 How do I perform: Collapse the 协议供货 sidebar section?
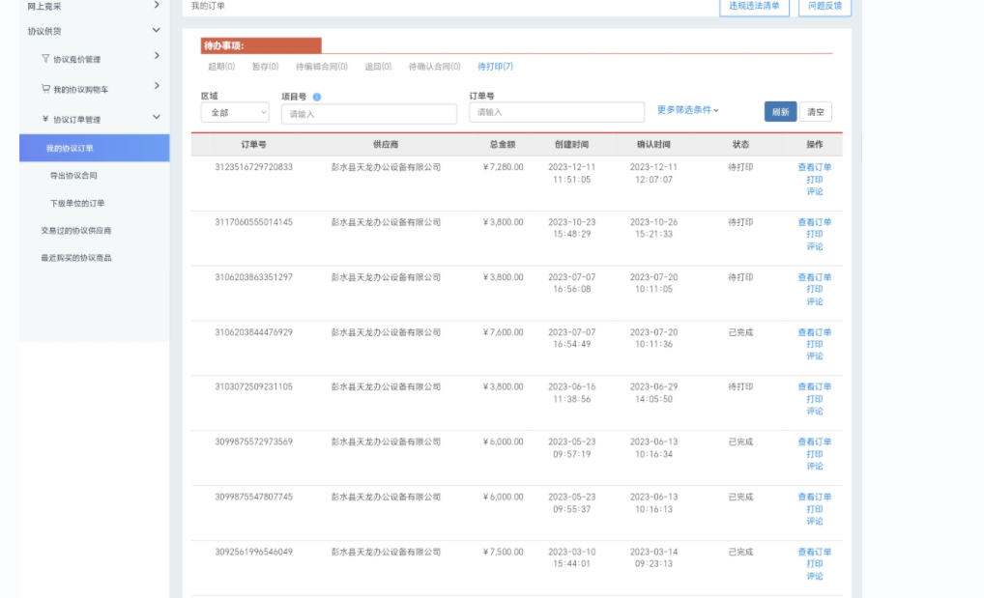click(x=157, y=31)
